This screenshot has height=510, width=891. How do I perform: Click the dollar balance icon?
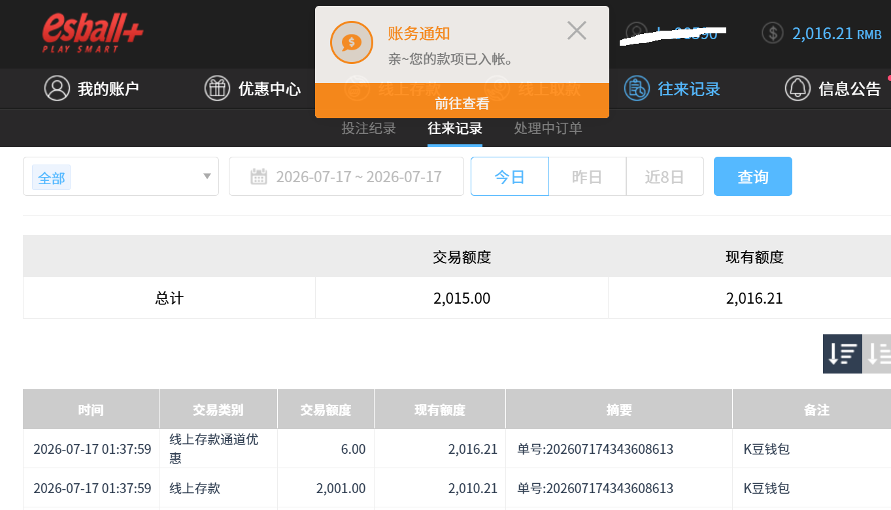[773, 33]
